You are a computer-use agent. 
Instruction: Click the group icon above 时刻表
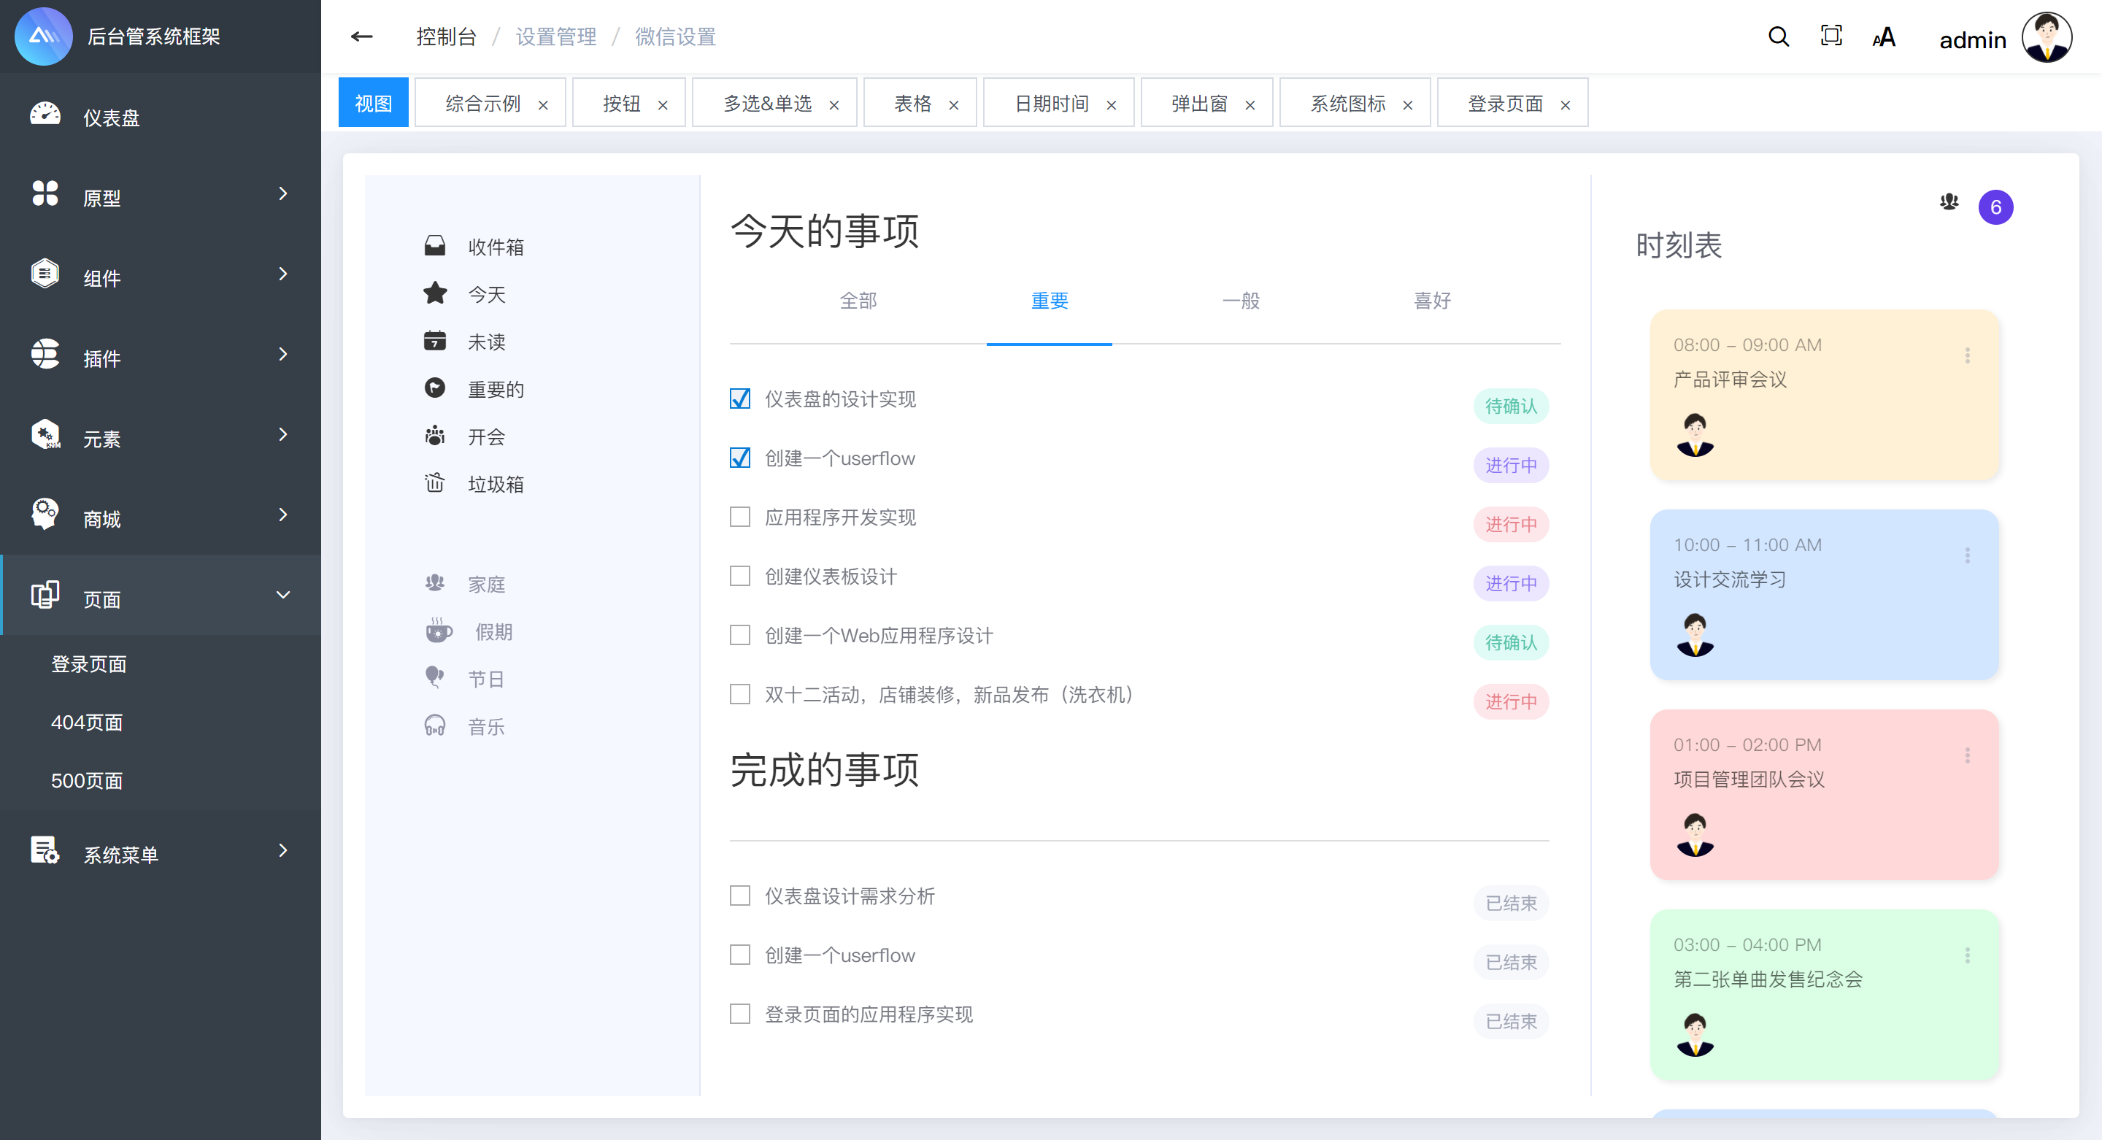pos(1949,202)
